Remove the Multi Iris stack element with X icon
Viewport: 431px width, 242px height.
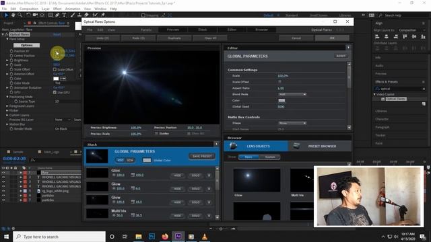209,216
